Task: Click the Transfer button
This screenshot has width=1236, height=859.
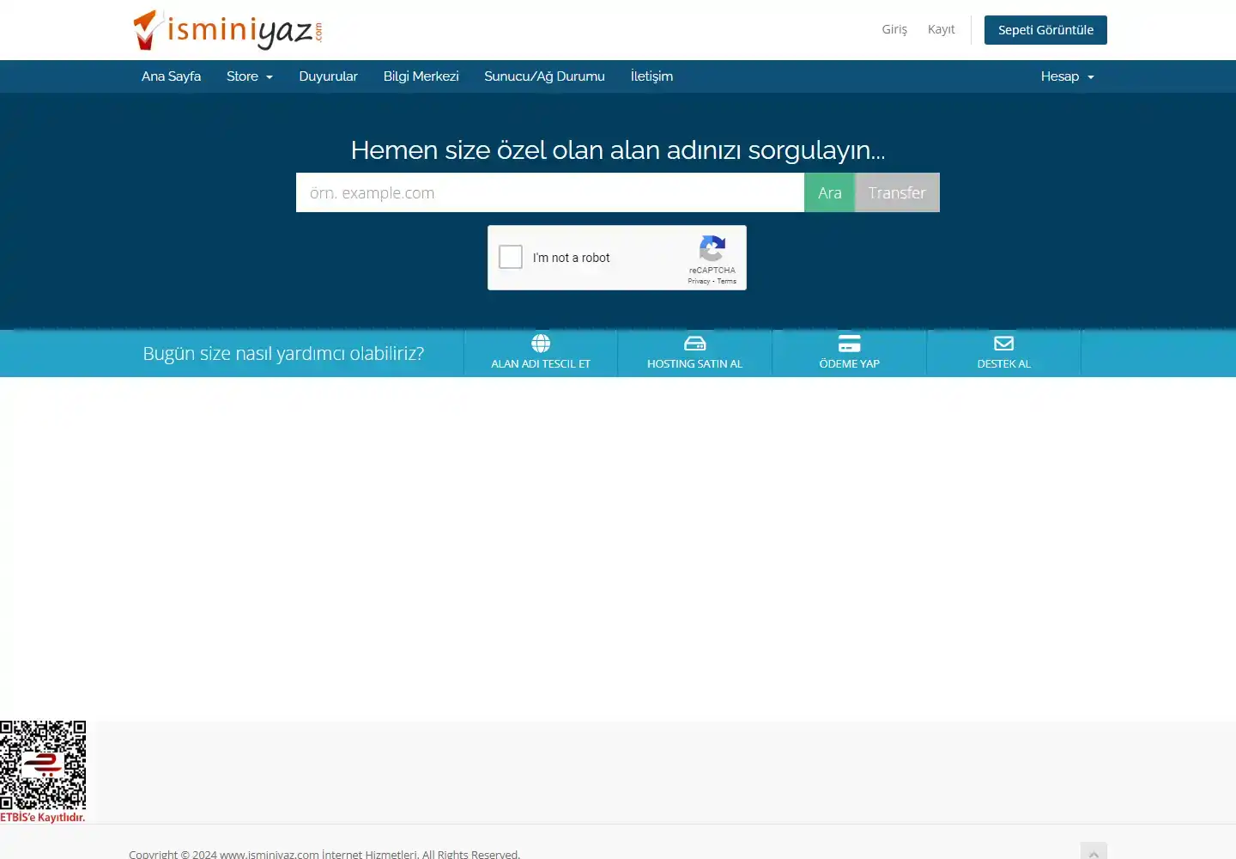Action: (897, 192)
